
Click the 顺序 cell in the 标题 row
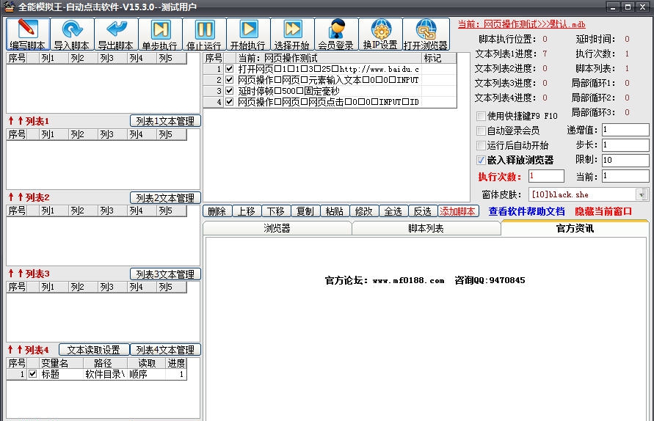click(146, 374)
